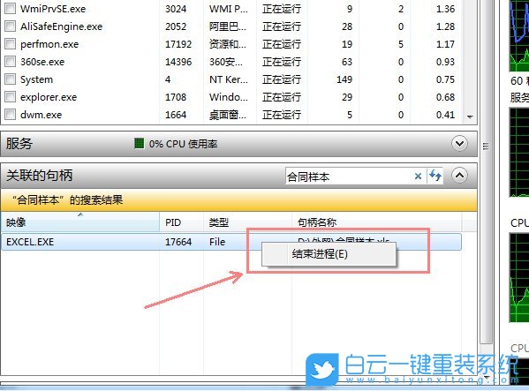This screenshot has width=529, height=391.
Task: Click average CPU value 1.36
Action: point(445,9)
